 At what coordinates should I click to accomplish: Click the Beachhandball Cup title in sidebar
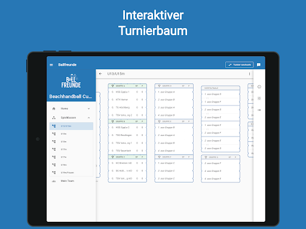(71, 97)
